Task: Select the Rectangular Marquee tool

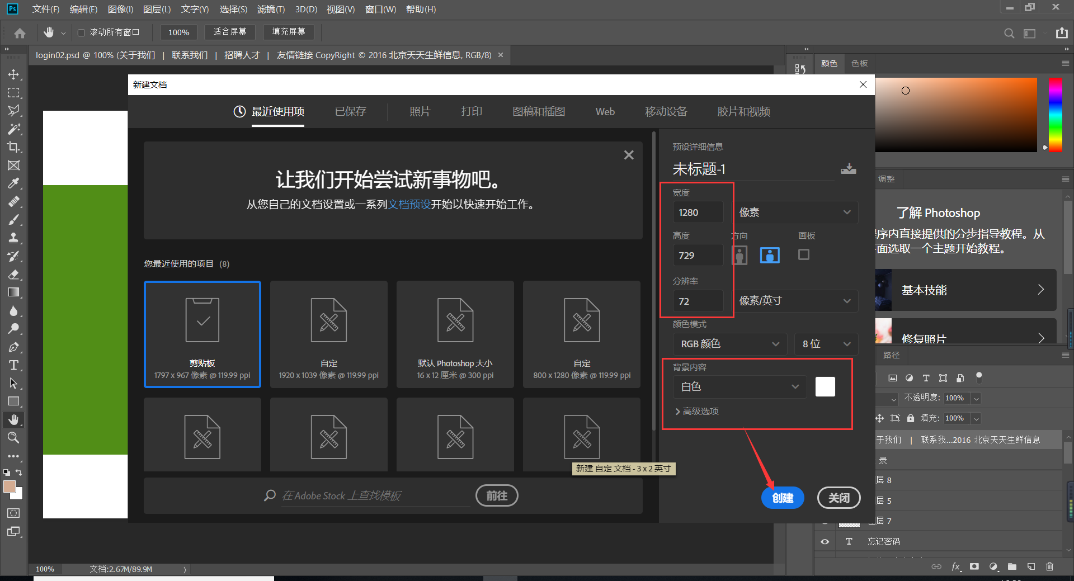Action: pyautogui.click(x=13, y=92)
